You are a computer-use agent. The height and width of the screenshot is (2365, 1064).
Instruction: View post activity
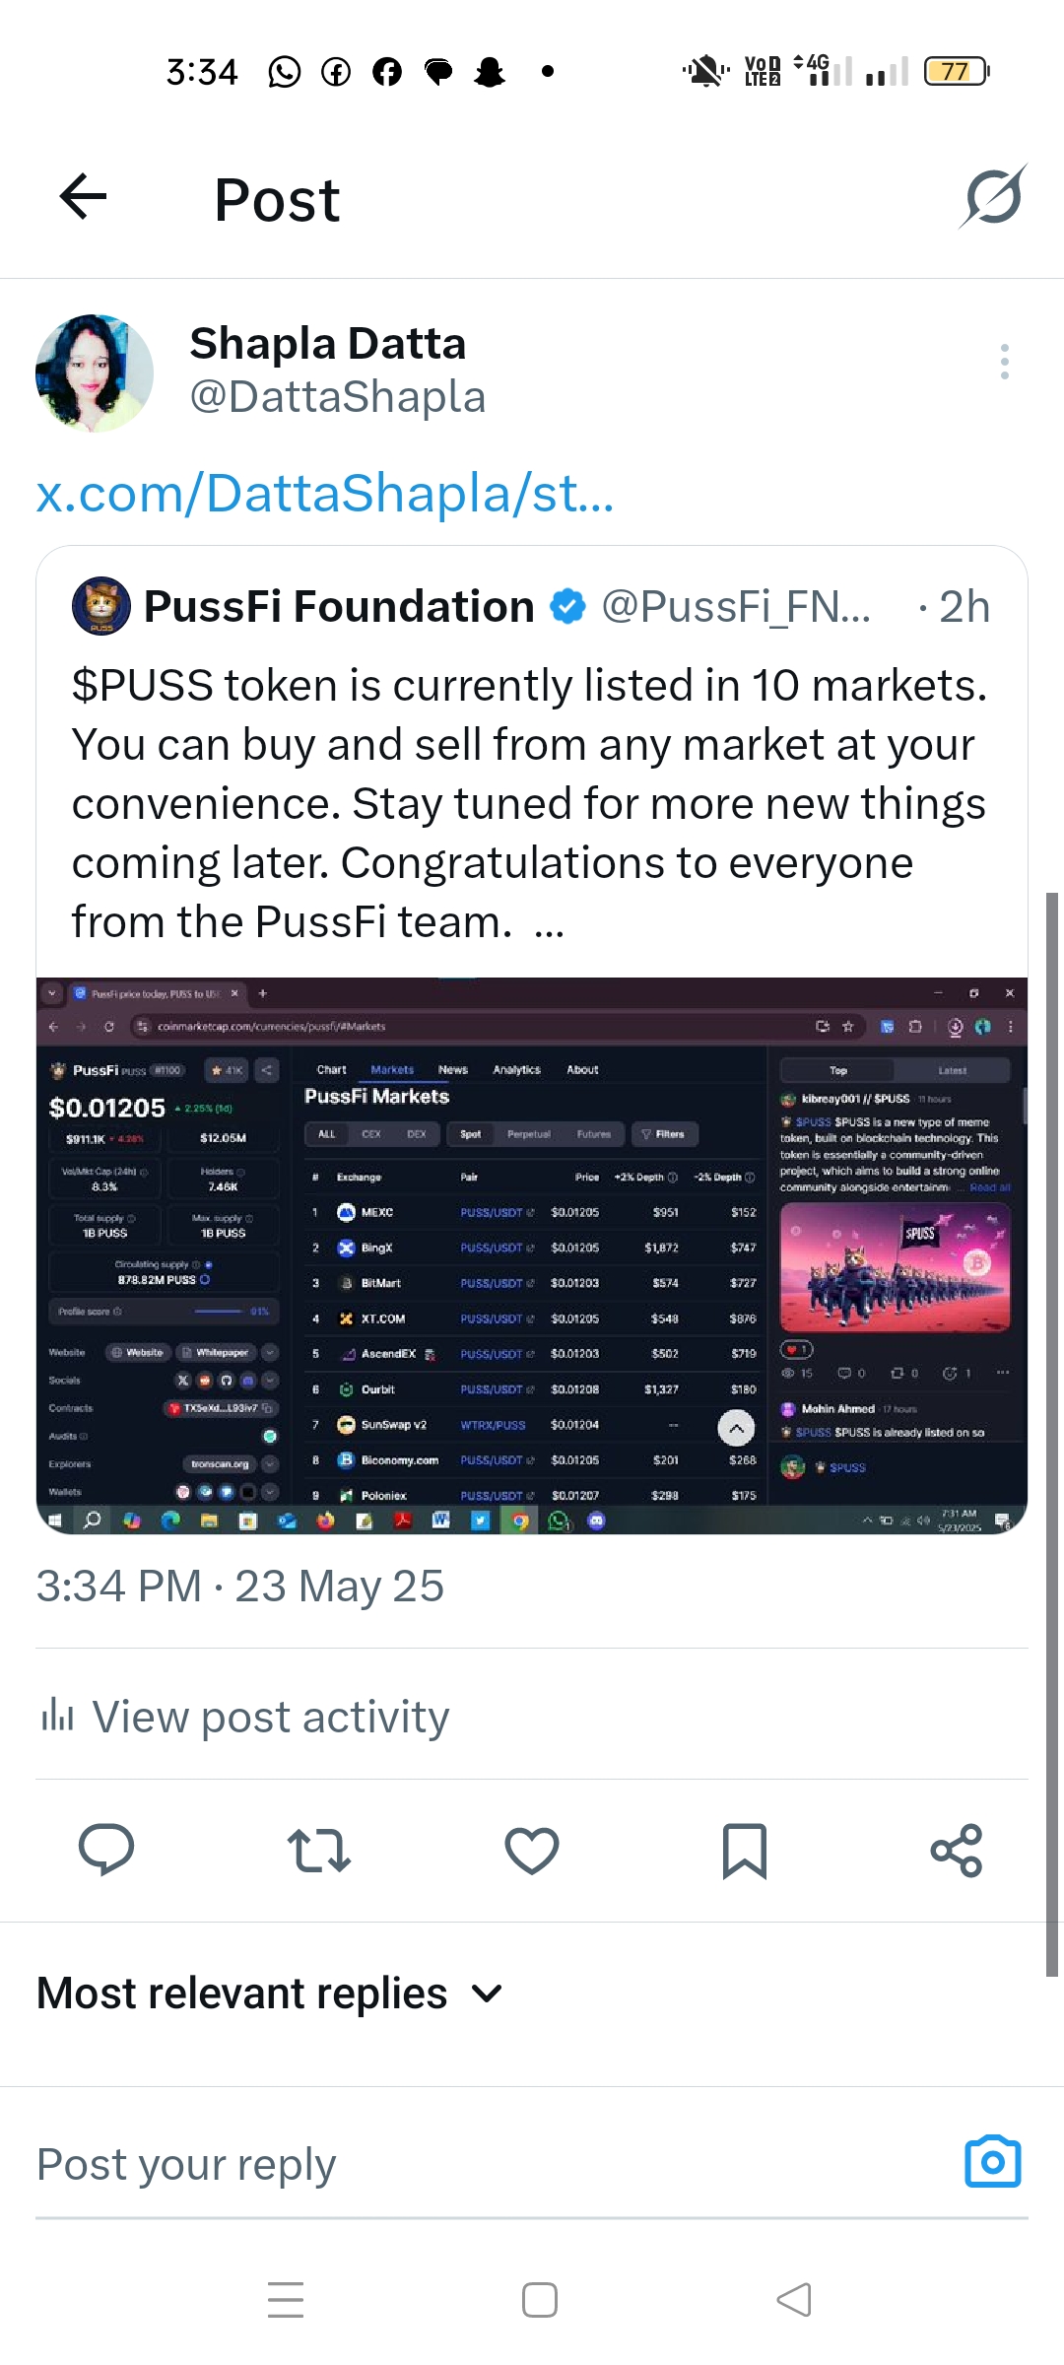[243, 1716]
